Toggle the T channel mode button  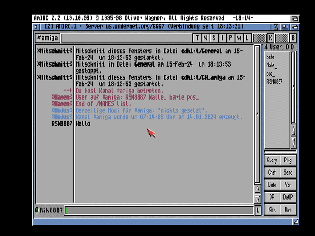click(197, 38)
